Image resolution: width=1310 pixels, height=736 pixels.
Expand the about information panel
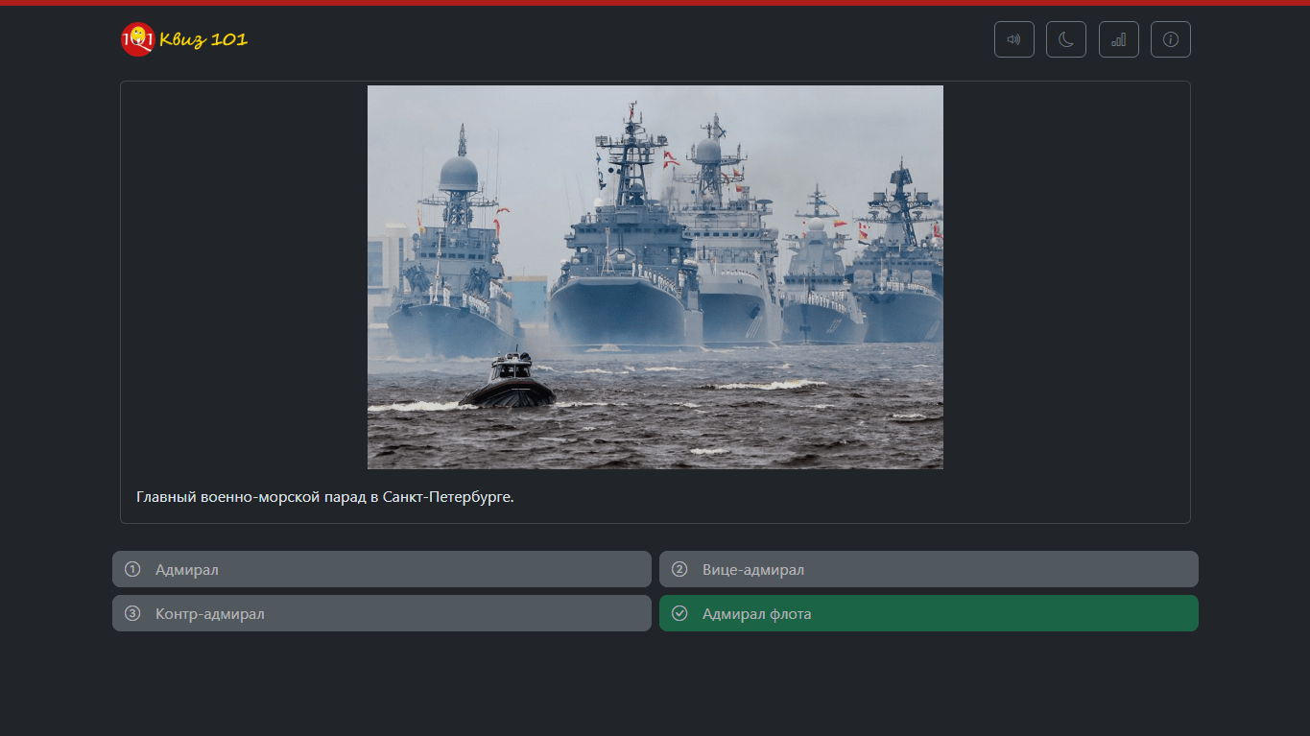(x=1170, y=38)
